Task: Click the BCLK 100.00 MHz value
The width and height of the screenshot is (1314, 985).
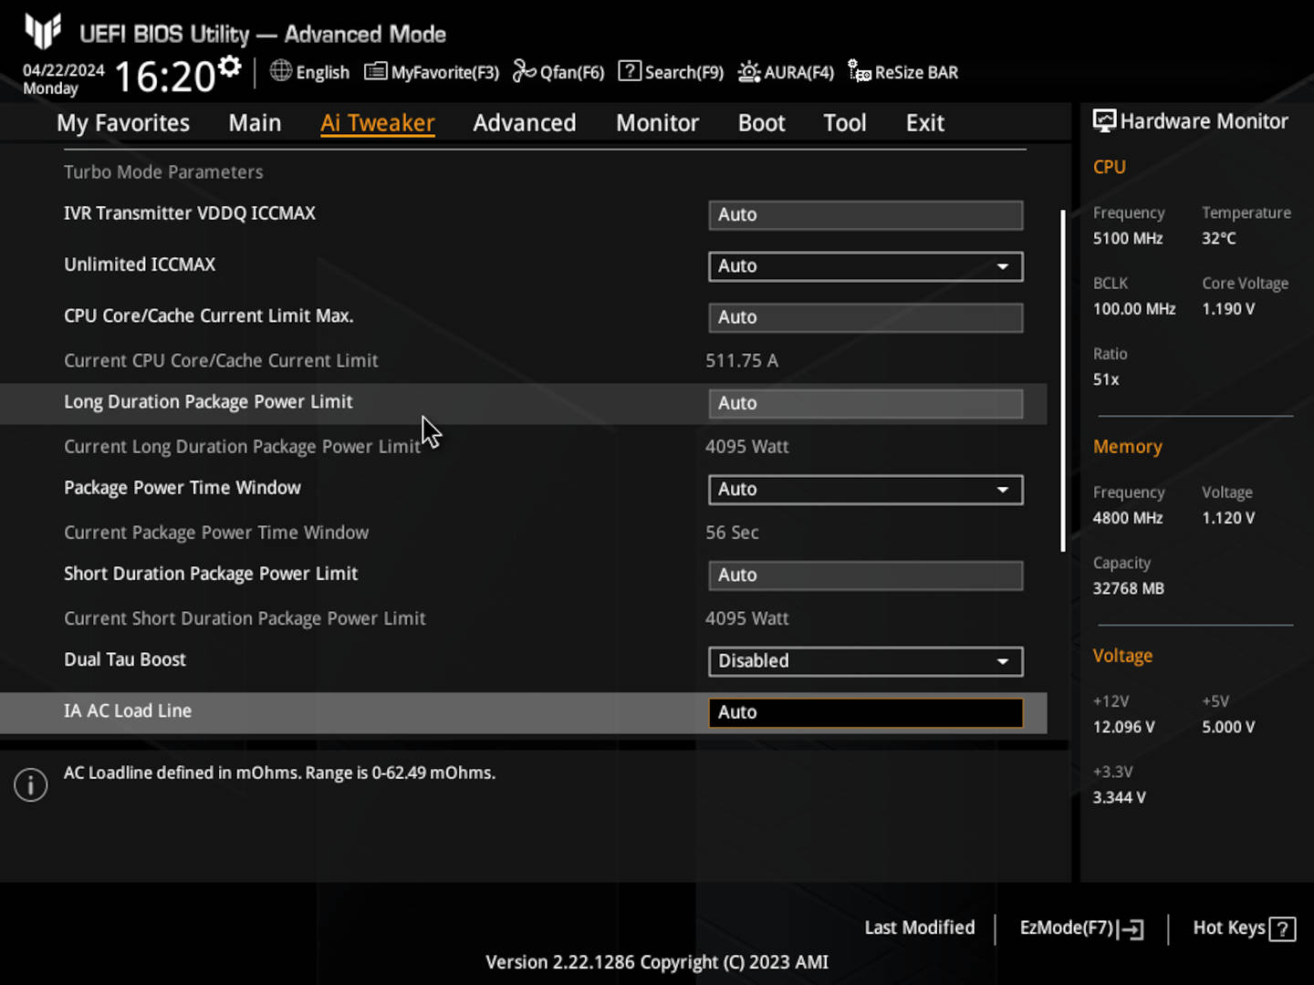Action: 1134,309
